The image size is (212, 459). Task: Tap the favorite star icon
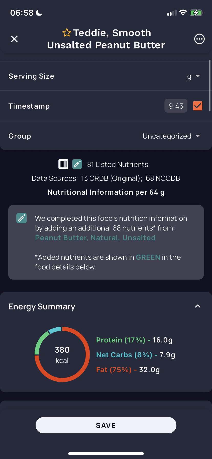[x=67, y=33]
